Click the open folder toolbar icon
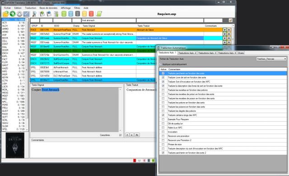The height and width of the screenshot is (176, 289). click(6, 14)
